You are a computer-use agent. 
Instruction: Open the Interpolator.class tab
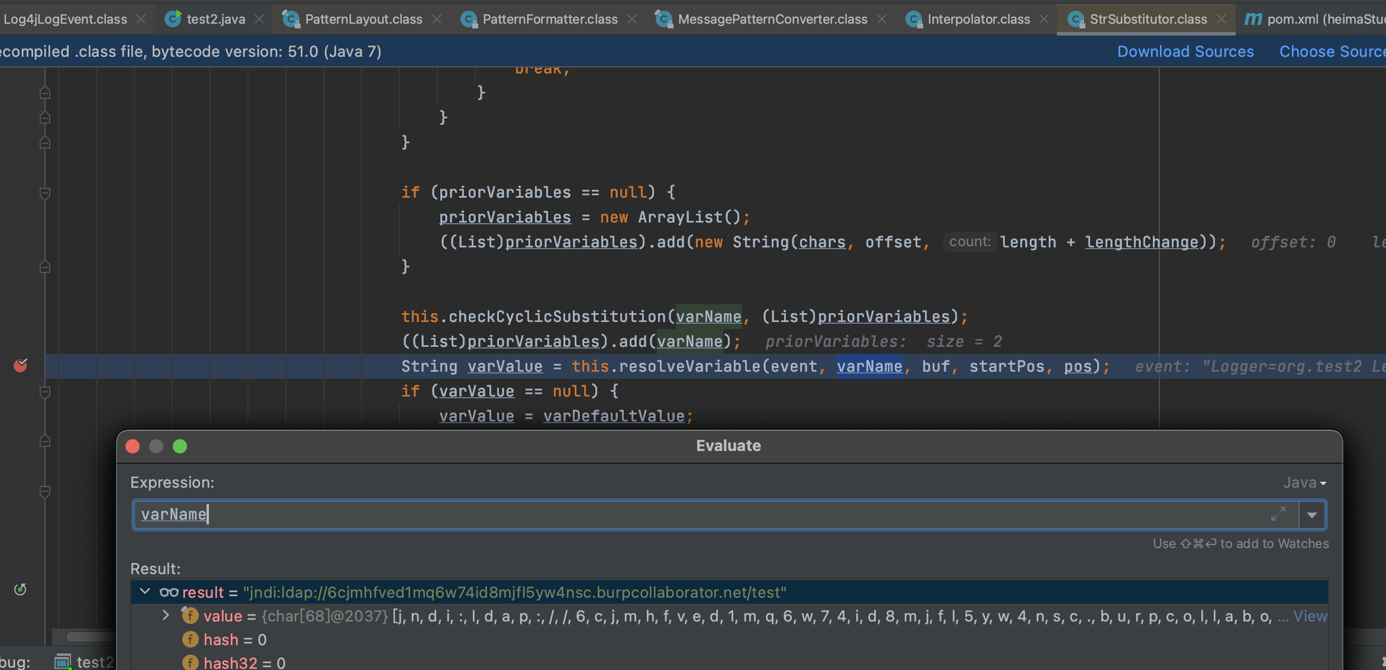click(978, 19)
